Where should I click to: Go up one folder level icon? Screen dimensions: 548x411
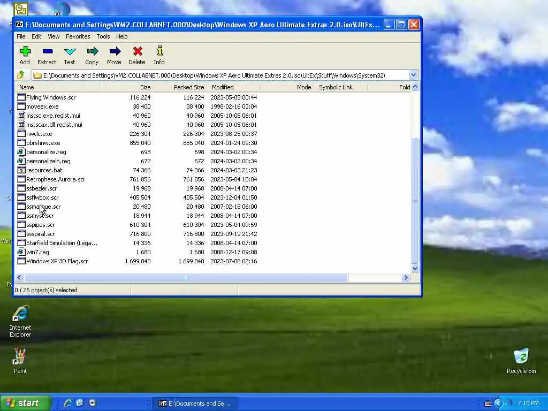tap(21, 75)
